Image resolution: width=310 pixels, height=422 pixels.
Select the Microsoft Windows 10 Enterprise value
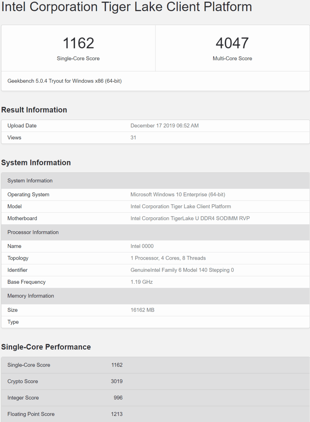178,194
